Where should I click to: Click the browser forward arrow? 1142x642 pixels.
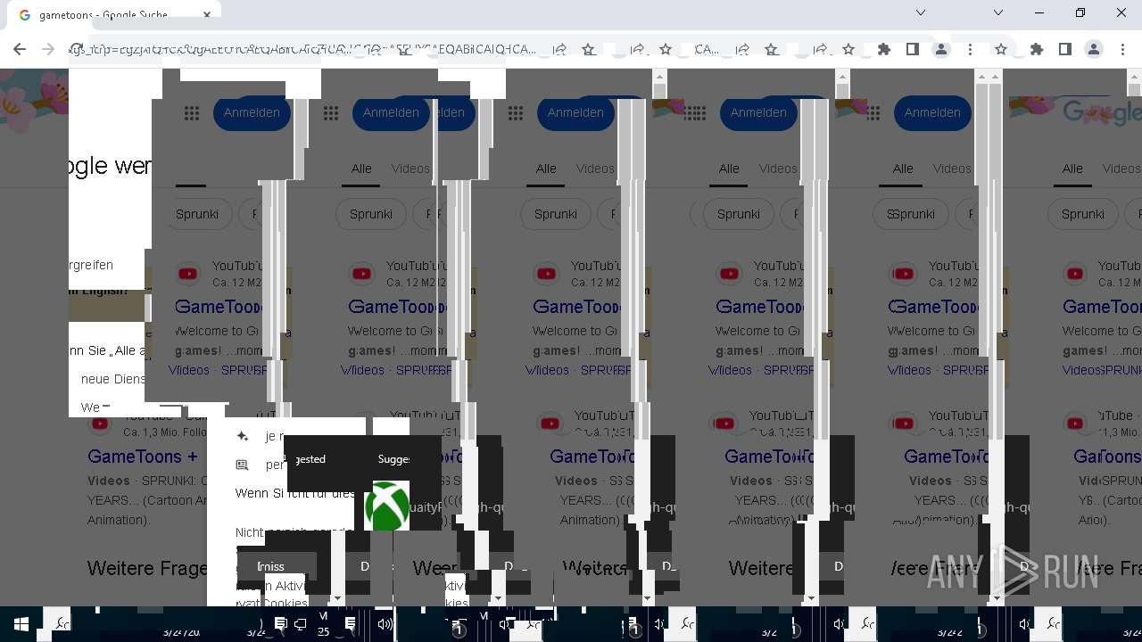pos(48,49)
